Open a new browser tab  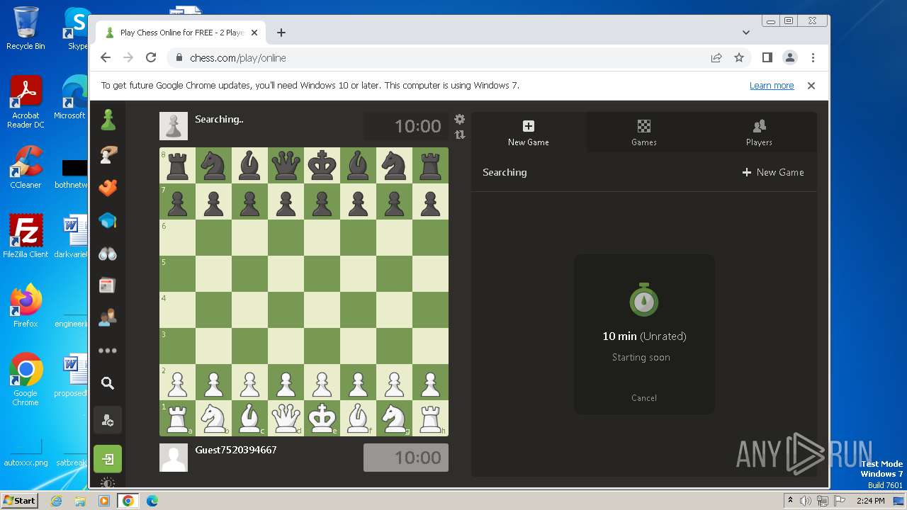[x=281, y=33]
